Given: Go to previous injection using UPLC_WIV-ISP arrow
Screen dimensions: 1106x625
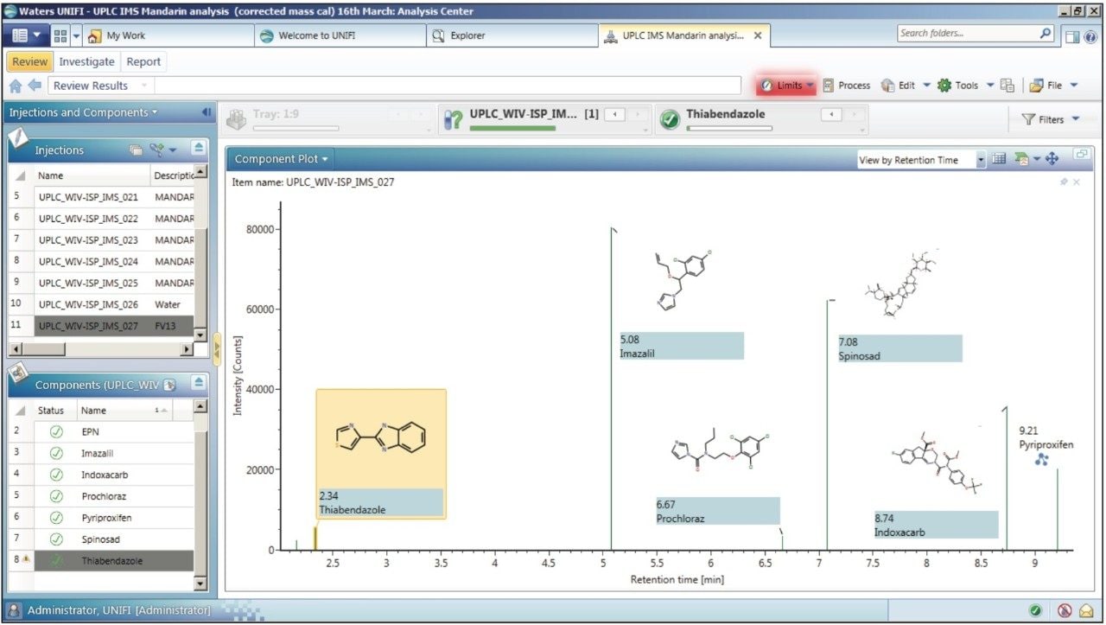Looking at the screenshot, I should pyautogui.click(x=613, y=114).
